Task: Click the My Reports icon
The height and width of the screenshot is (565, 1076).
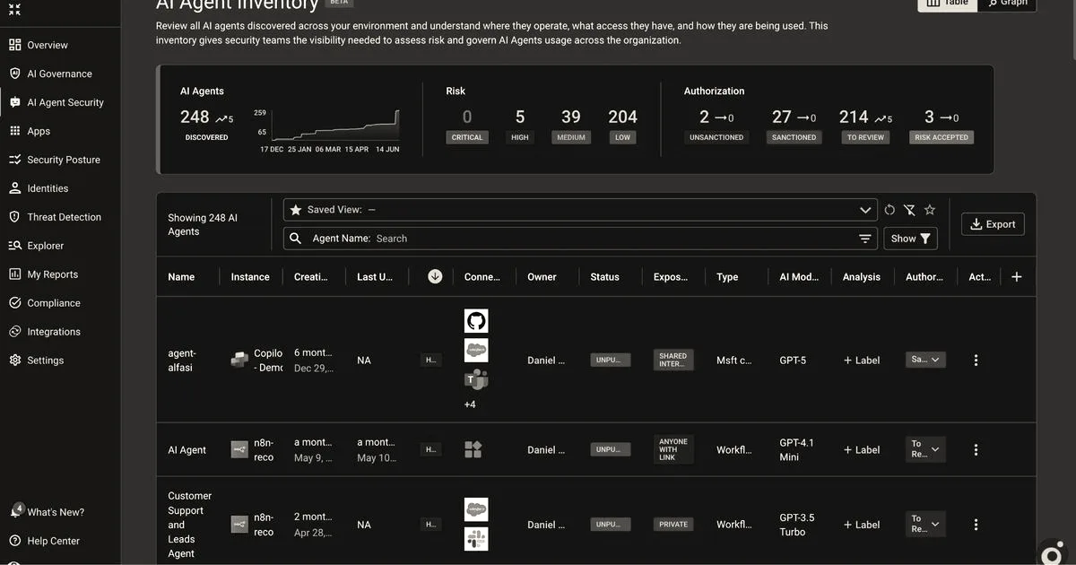Action: tap(14, 274)
